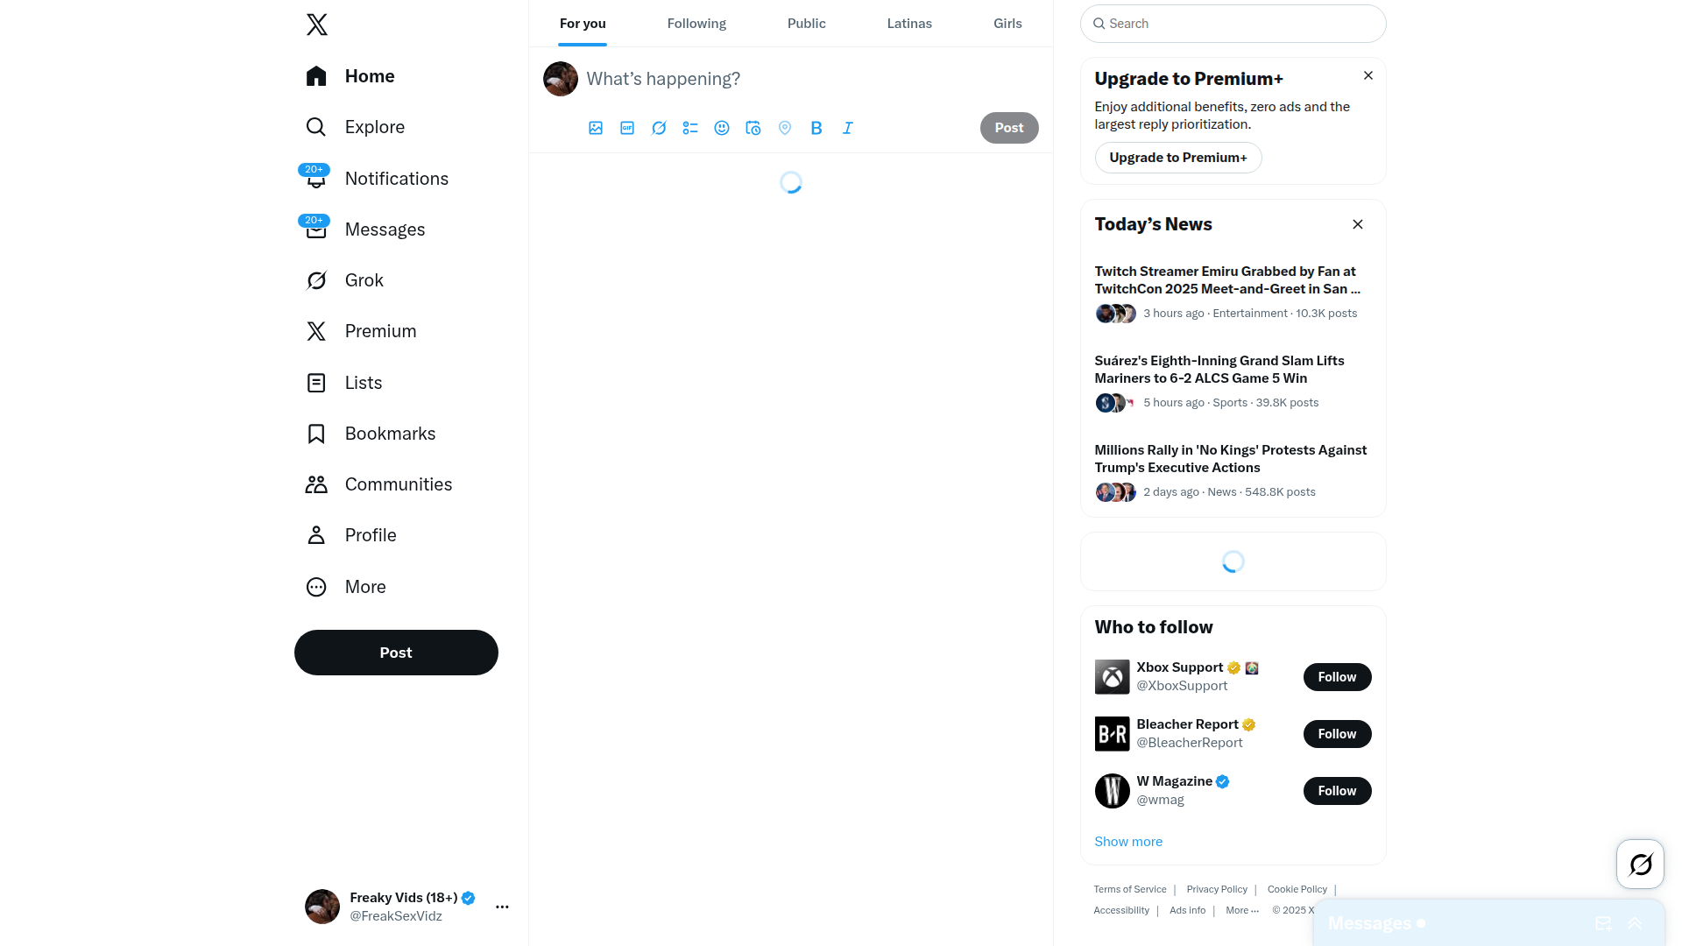
Task: Open Grok floating button at bottom right
Action: (1640, 865)
